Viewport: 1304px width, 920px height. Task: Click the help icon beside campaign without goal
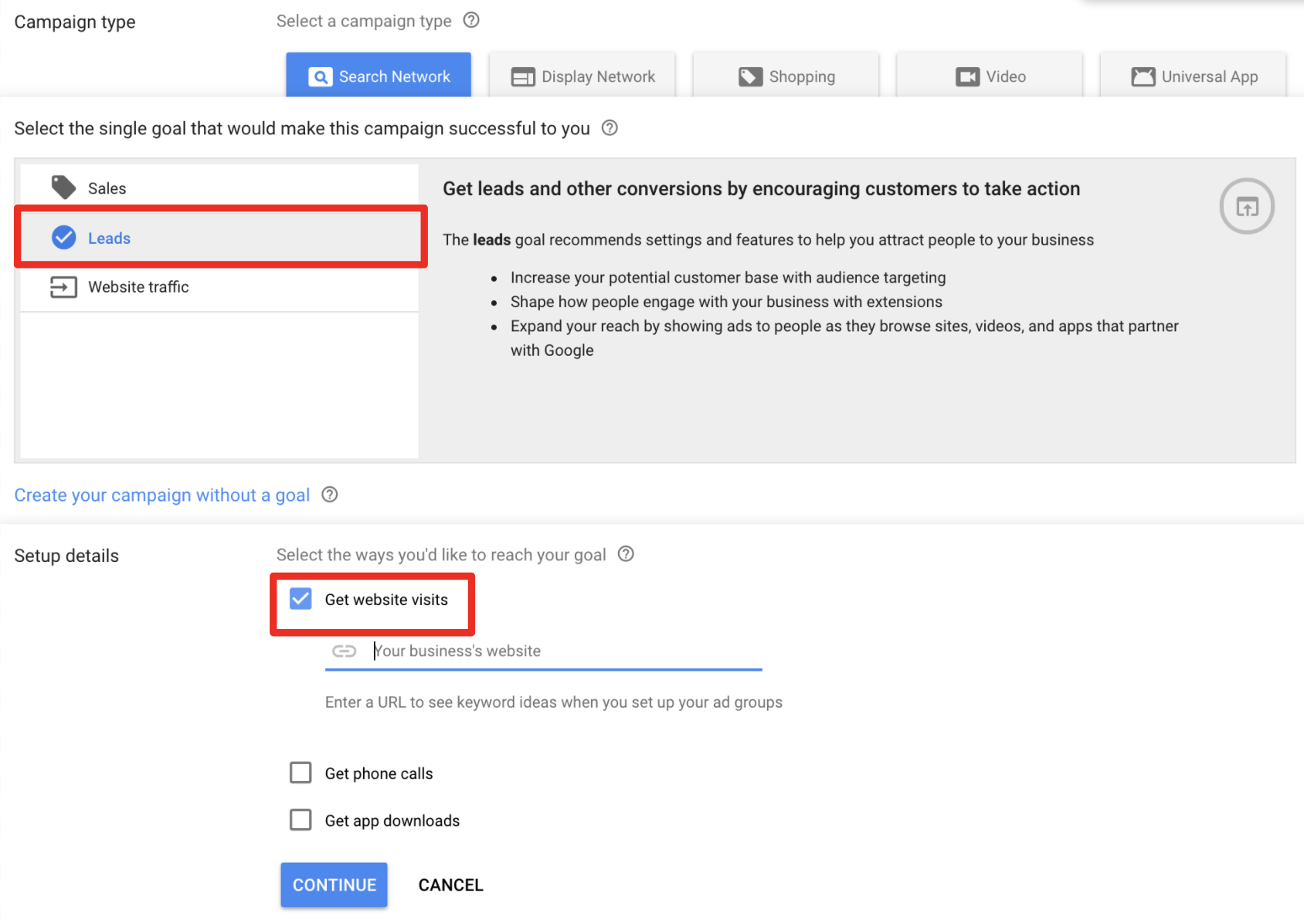click(330, 495)
